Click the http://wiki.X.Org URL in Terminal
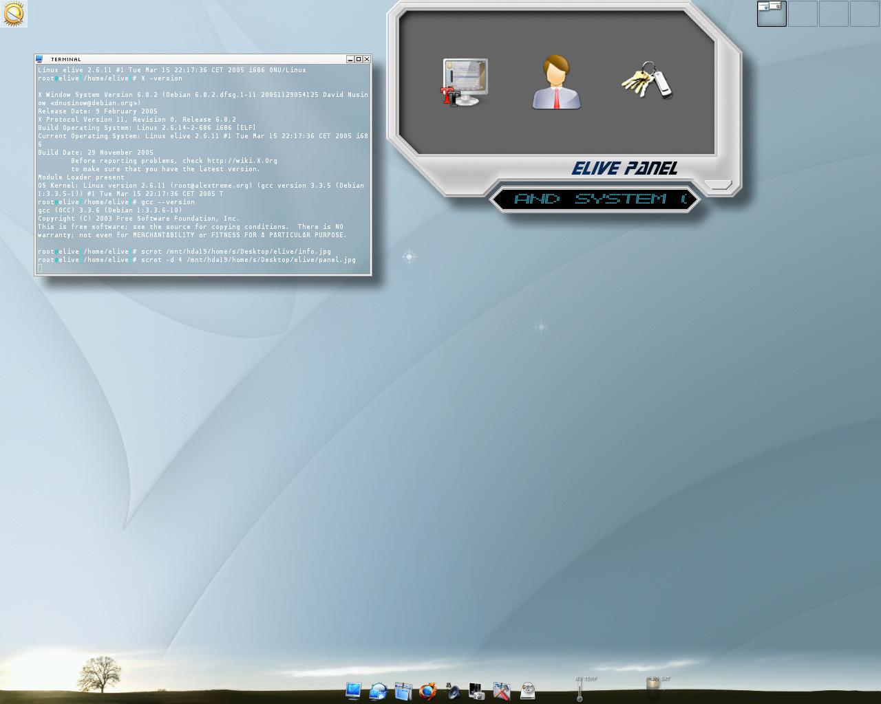Image resolution: width=881 pixels, height=704 pixels. point(242,161)
